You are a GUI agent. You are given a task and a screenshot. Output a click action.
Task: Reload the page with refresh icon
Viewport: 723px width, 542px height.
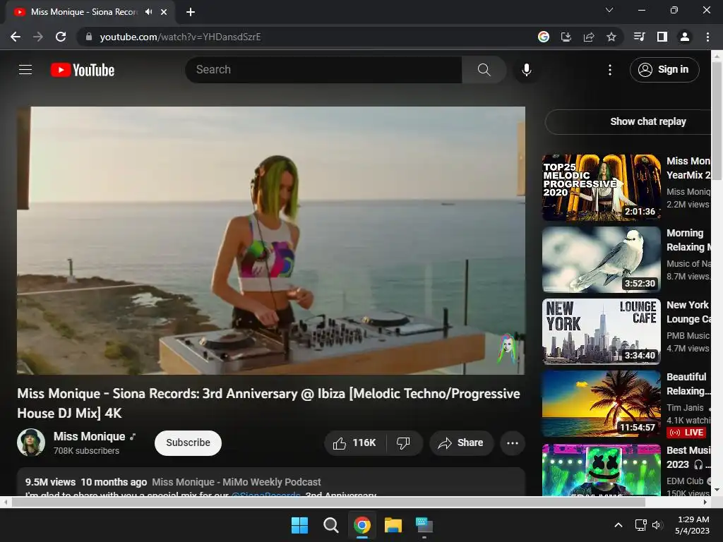point(61,37)
